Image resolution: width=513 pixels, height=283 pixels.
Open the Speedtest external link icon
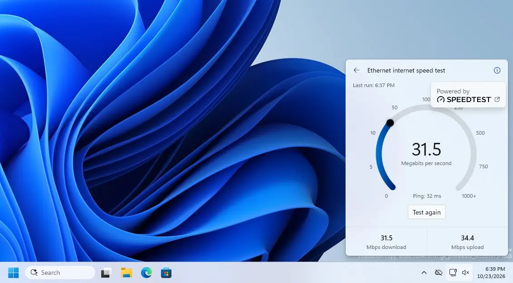point(497,99)
